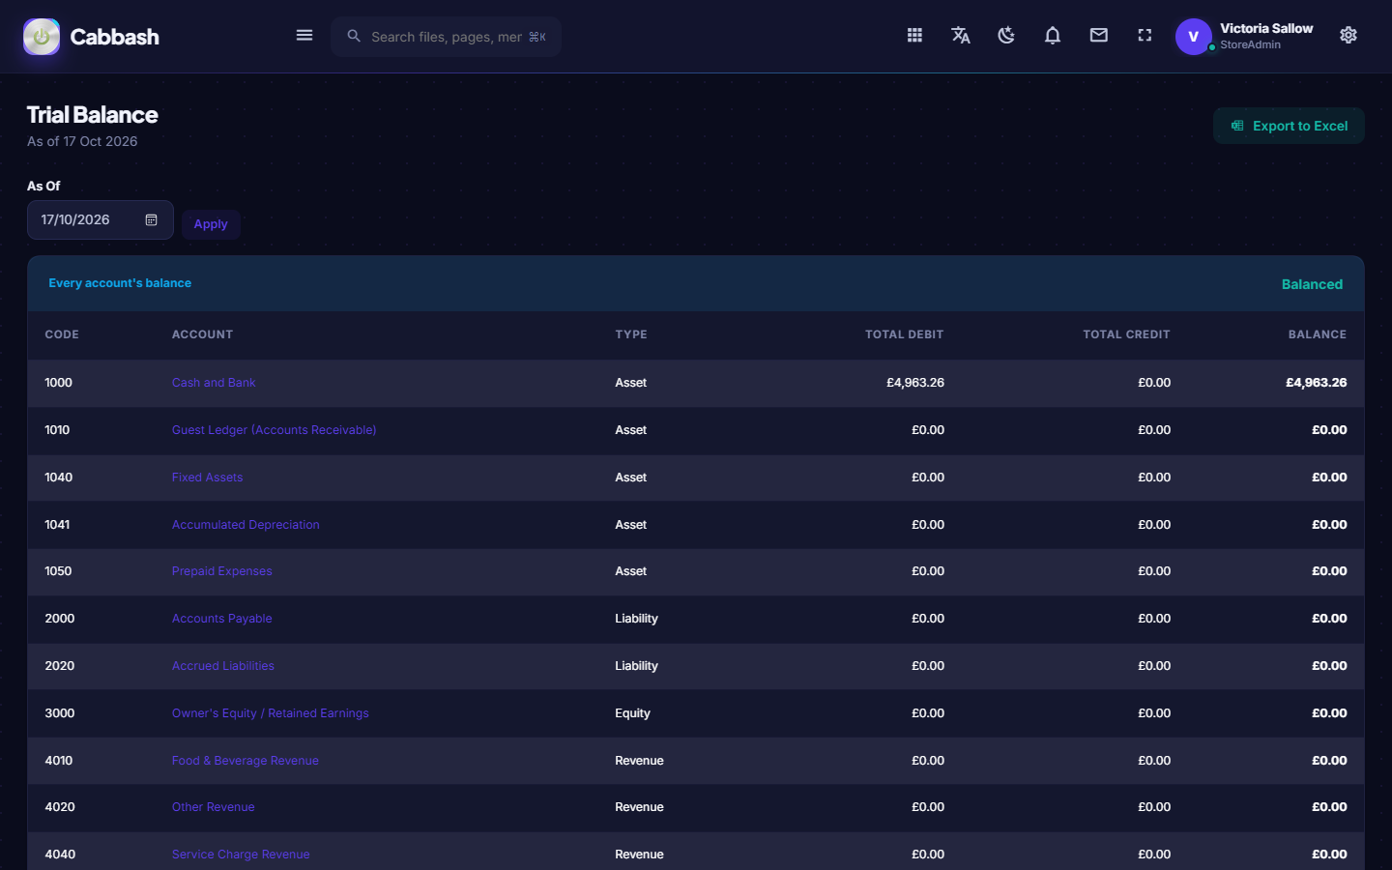Toggle the hamburger sidebar menu
The width and height of the screenshot is (1392, 870).
304,36
